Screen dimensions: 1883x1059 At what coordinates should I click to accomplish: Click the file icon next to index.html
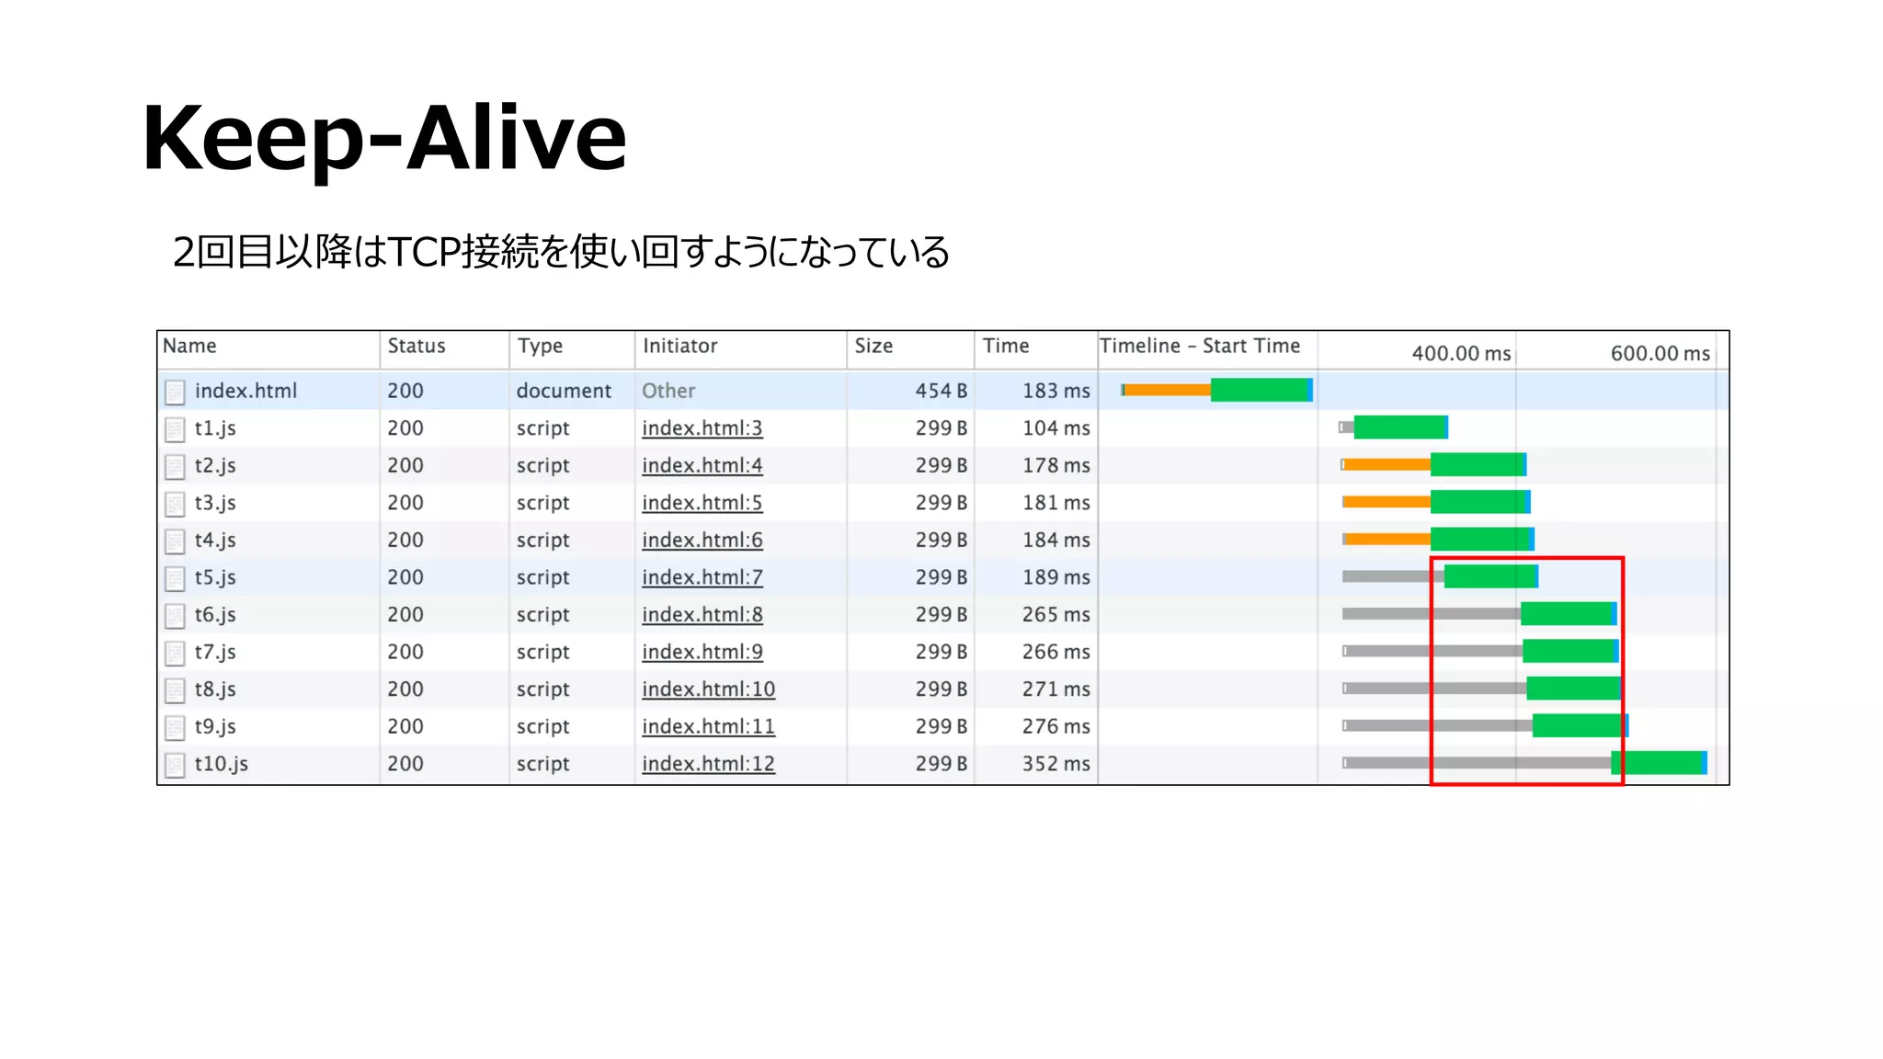175,393
